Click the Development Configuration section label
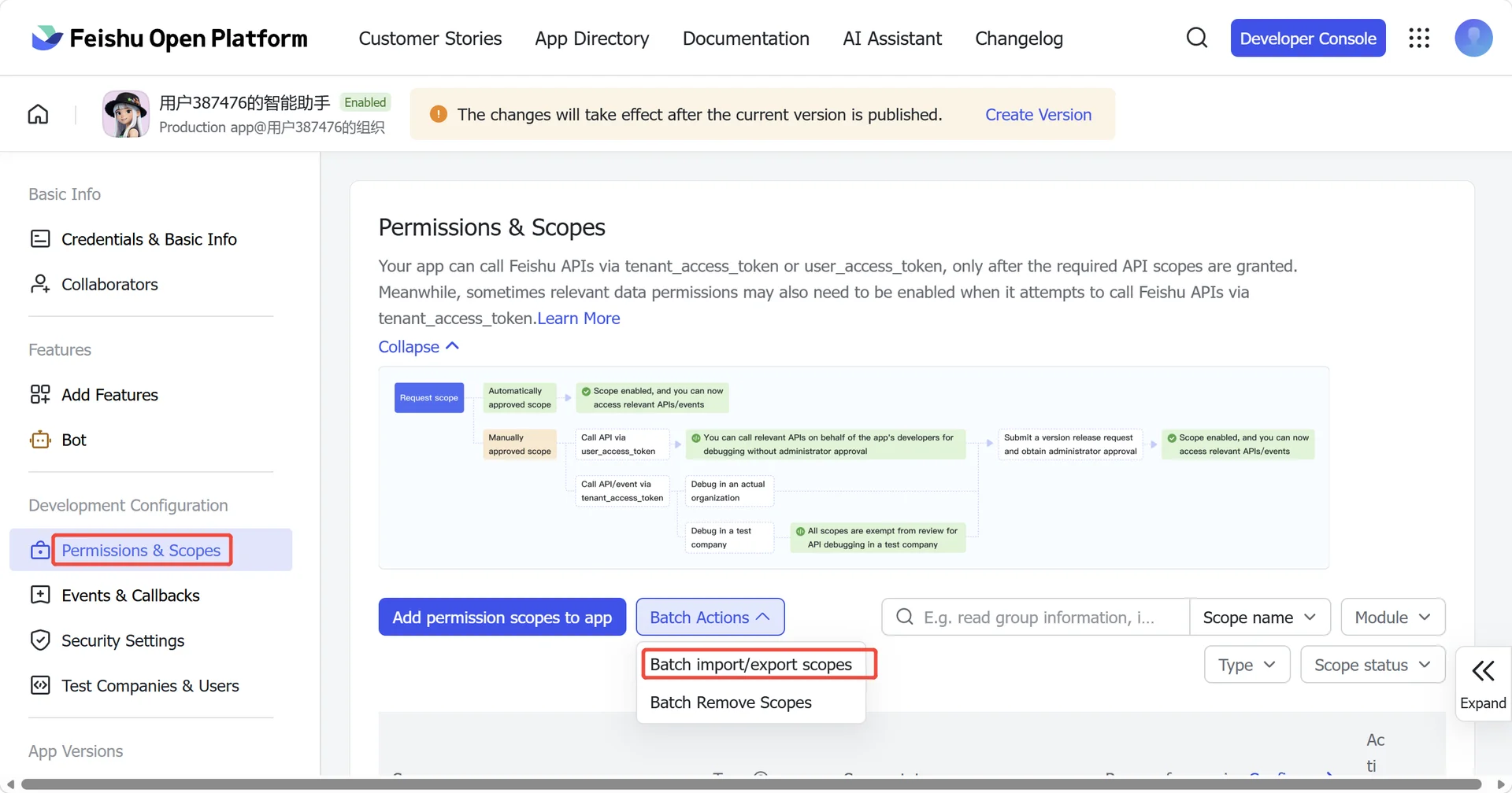The height and width of the screenshot is (793, 1512). [128, 506]
